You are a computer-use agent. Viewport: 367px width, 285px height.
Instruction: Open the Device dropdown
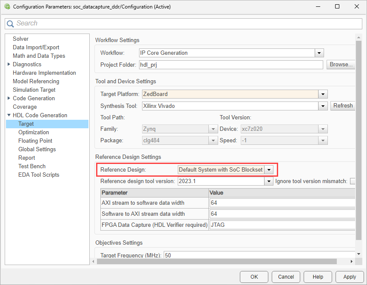pos(322,129)
